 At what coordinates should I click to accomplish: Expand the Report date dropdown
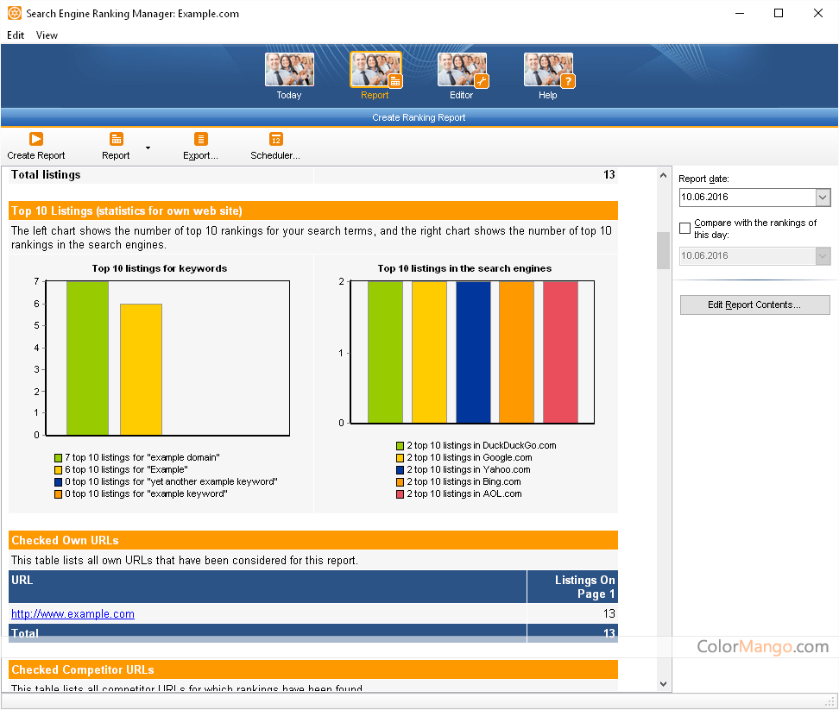pos(822,198)
